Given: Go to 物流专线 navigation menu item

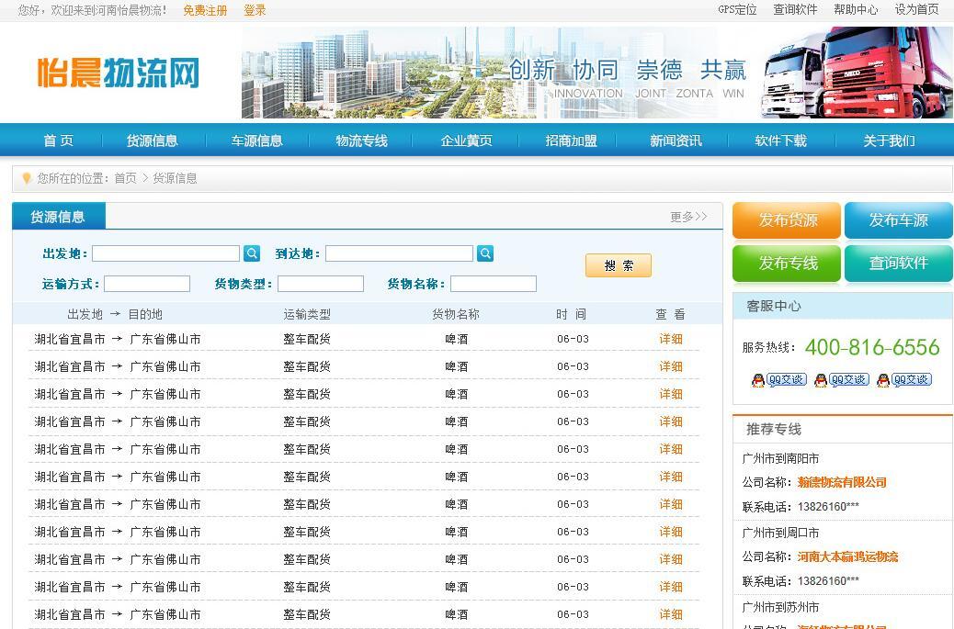Looking at the screenshot, I should point(361,140).
